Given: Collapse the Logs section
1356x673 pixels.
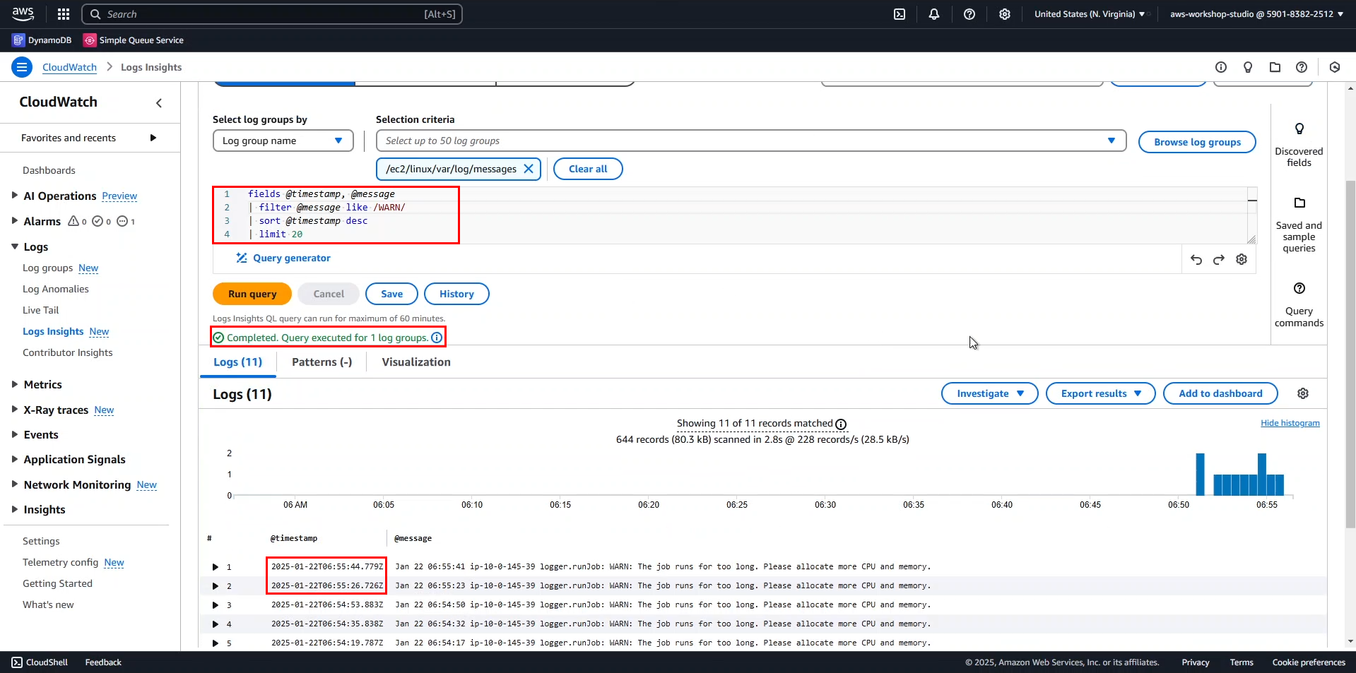Looking at the screenshot, I should [x=15, y=246].
